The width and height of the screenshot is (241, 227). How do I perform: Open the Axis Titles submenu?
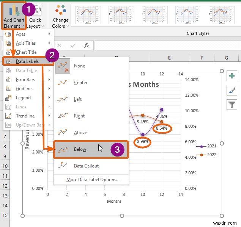point(28,43)
